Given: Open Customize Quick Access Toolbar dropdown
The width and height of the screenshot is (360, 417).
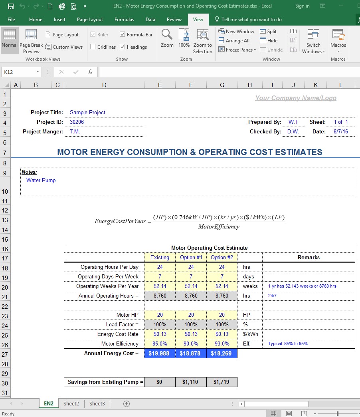Looking at the screenshot, I should coord(85,6).
